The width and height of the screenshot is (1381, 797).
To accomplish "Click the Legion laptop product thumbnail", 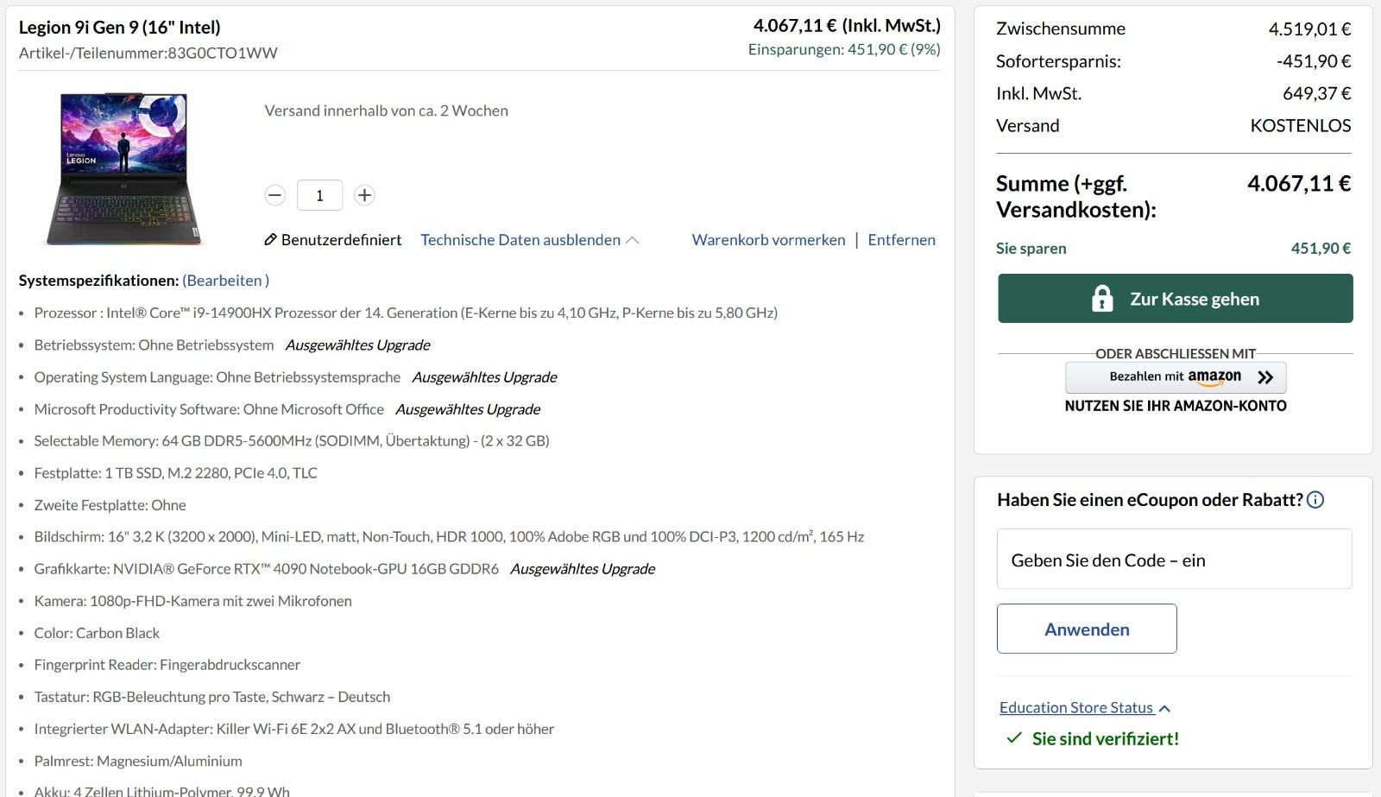I will [x=123, y=168].
